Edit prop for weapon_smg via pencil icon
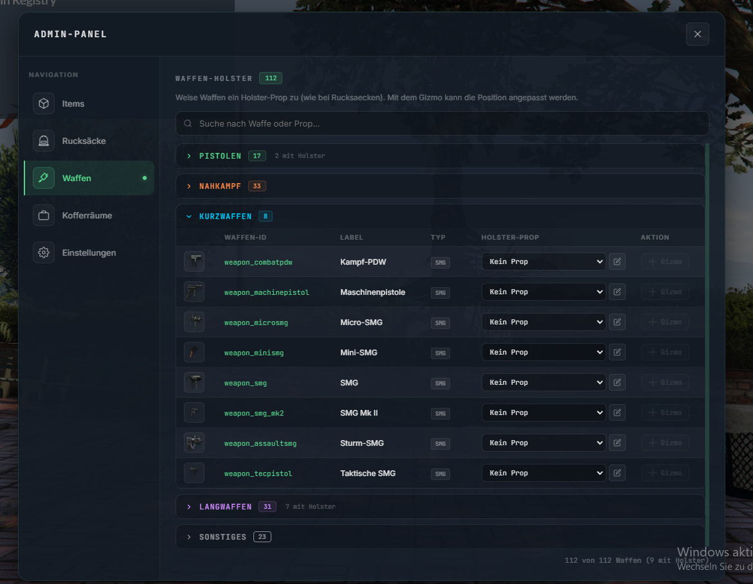753x584 pixels. (x=617, y=382)
